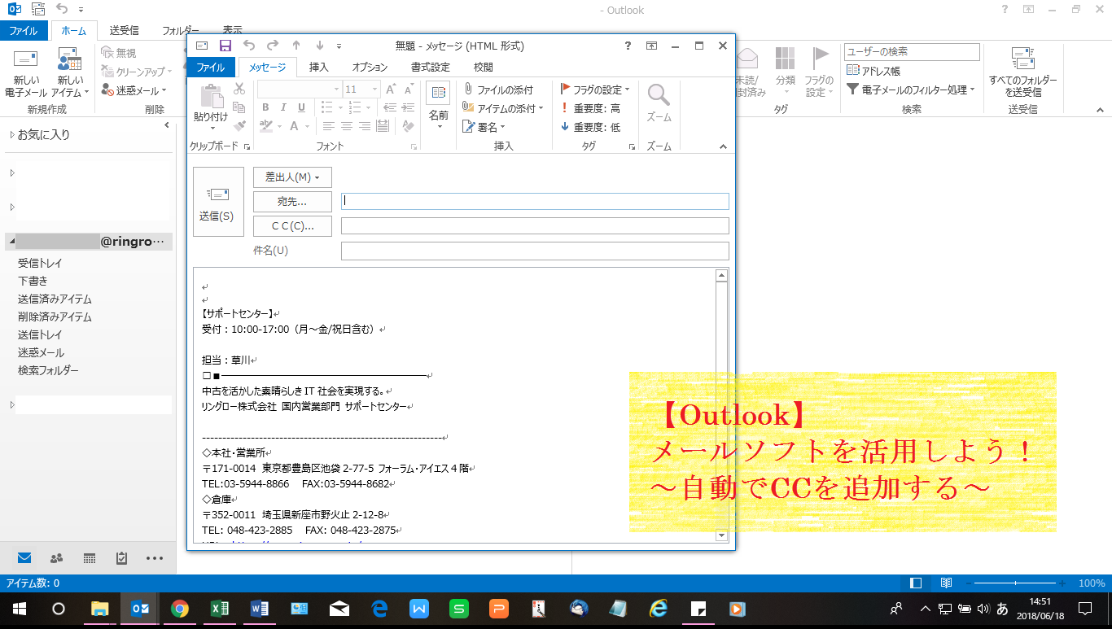Go to previous item up arrow

(296, 46)
